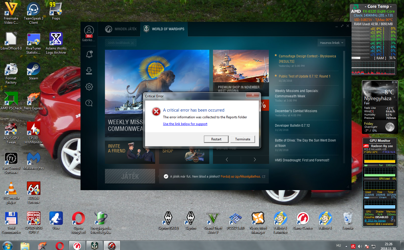
Task: Open the Lomtár recycle bin icon
Action: 348,221
